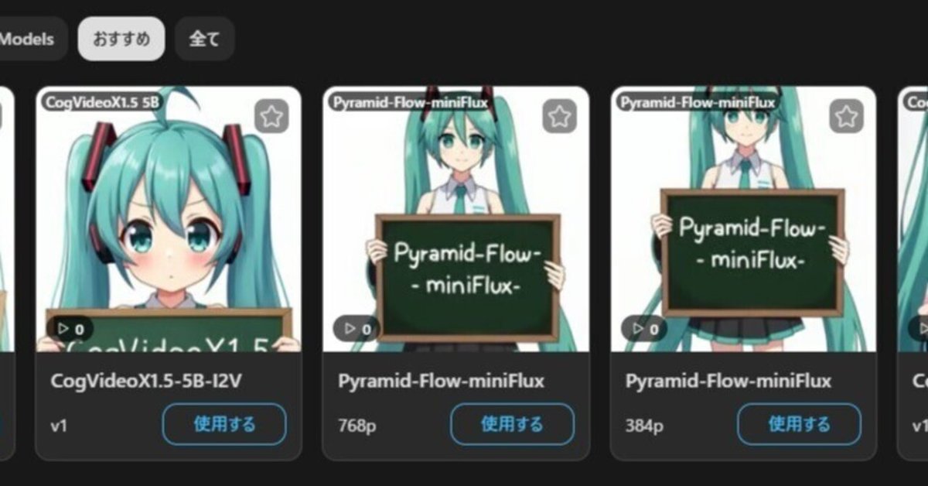Switch to the 全て tab
The width and height of the screenshot is (928, 486).
[x=205, y=39]
